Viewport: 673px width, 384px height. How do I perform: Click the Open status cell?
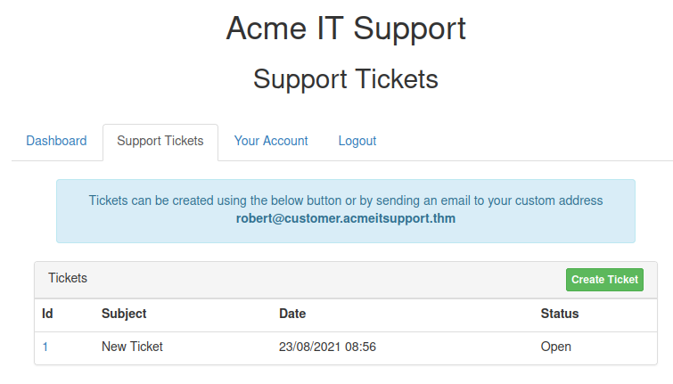tap(555, 347)
